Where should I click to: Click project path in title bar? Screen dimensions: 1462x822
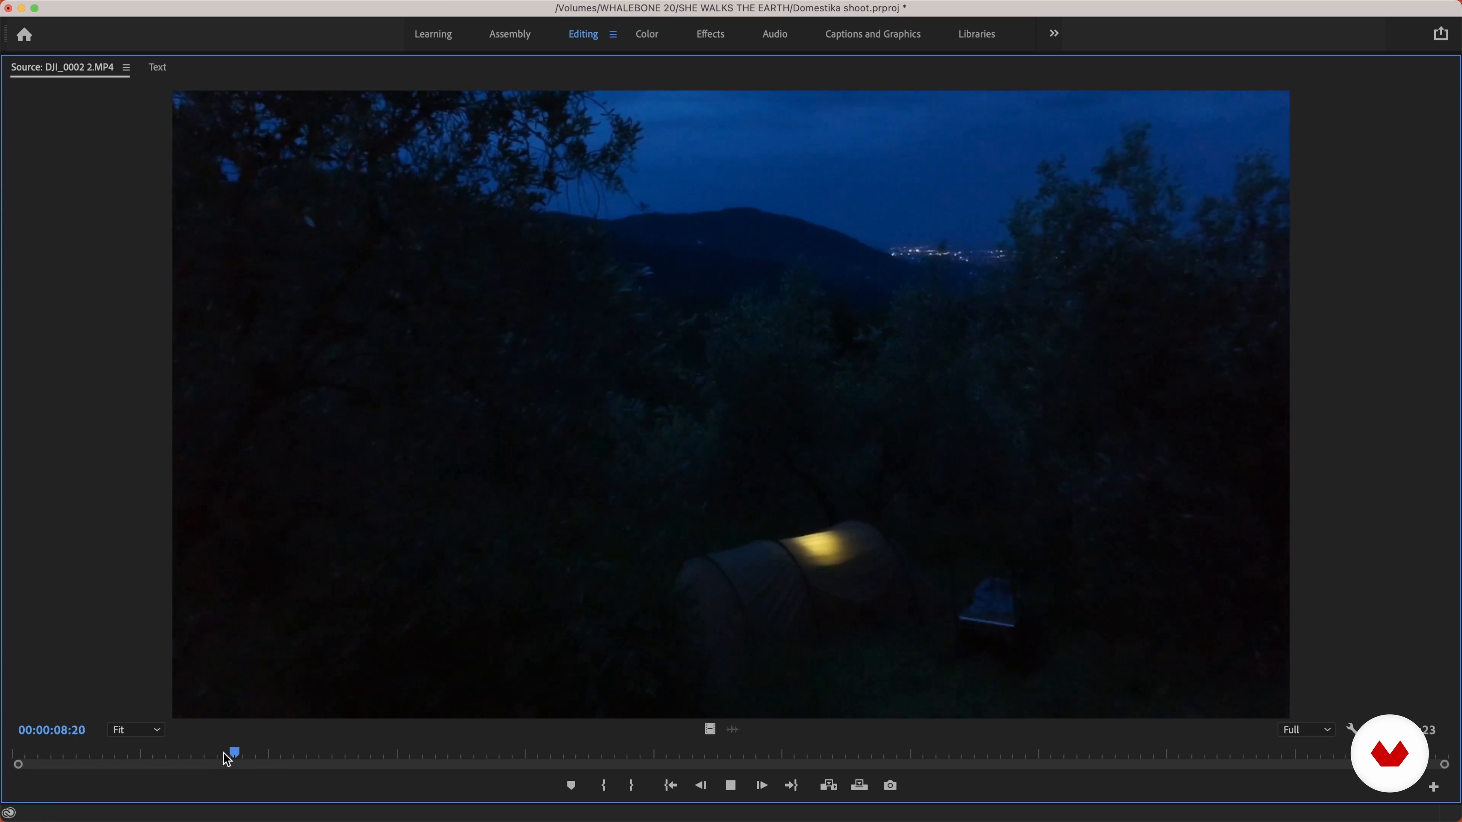click(731, 8)
